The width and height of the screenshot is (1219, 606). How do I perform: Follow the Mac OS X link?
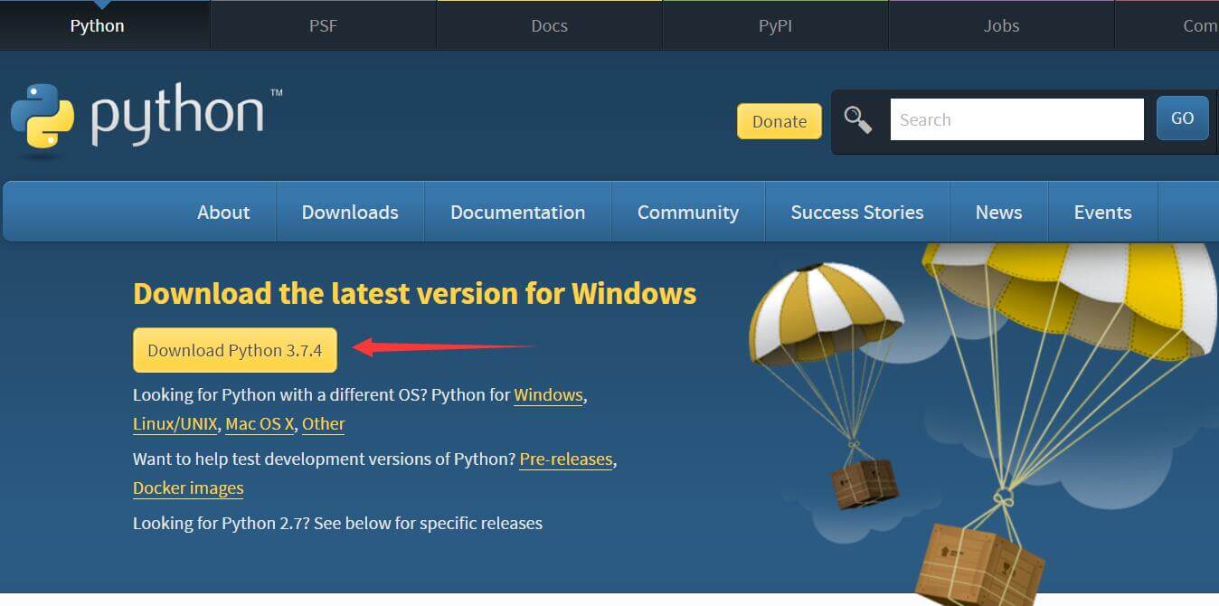pos(260,424)
